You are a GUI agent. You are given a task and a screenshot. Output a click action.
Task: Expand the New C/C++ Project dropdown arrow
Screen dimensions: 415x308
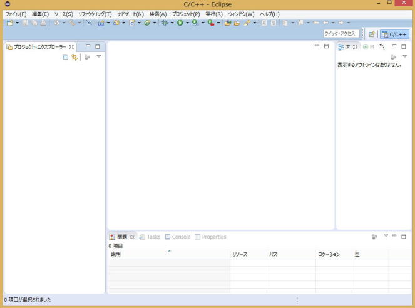click(x=108, y=23)
